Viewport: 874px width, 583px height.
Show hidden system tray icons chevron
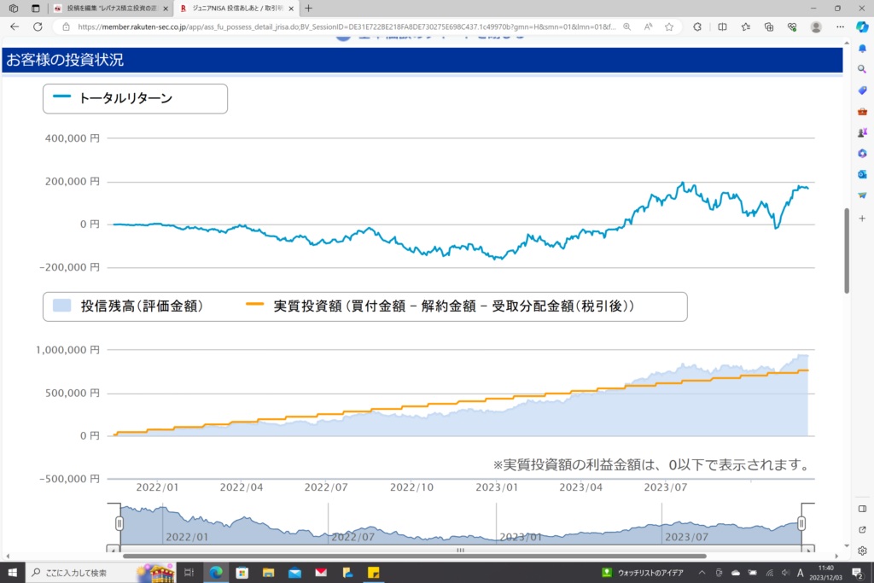click(x=702, y=572)
